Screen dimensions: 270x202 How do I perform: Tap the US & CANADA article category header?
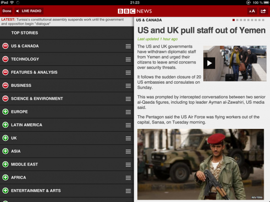(149, 20)
